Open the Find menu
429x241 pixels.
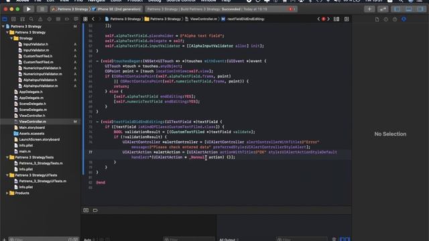(78, 1)
